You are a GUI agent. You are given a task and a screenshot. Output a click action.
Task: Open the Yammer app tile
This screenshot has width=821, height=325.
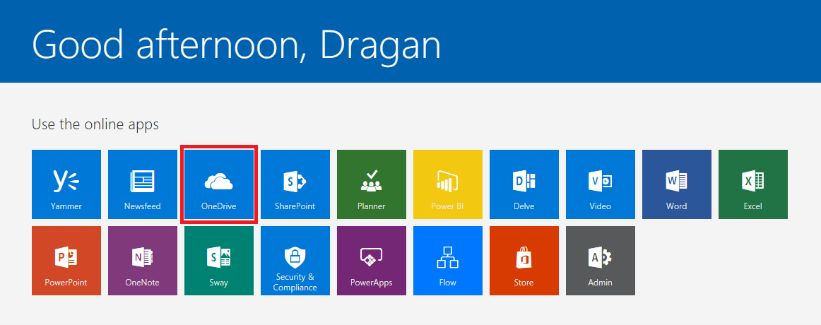pyautogui.click(x=66, y=184)
